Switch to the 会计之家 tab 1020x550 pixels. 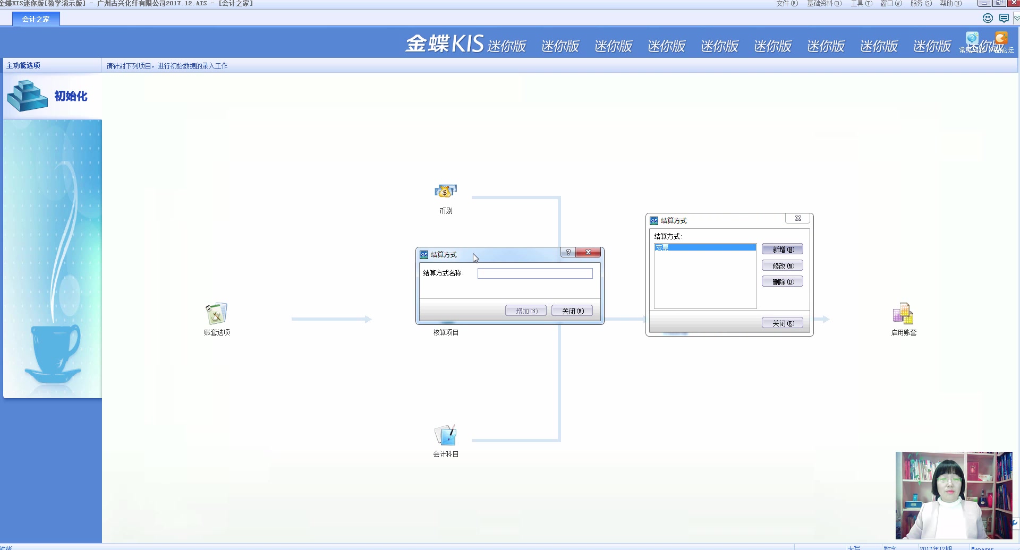click(x=36, y=19)
